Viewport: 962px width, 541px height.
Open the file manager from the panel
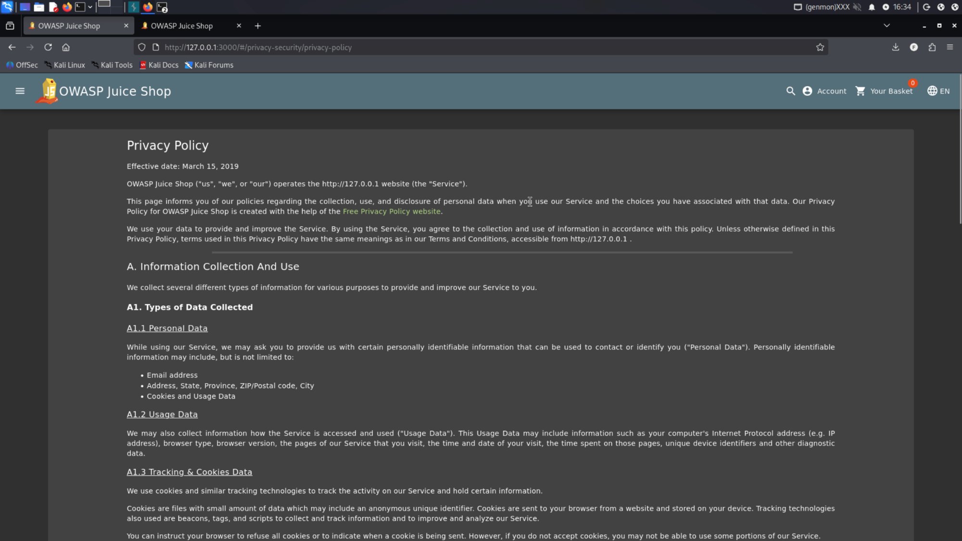[39, 7]
